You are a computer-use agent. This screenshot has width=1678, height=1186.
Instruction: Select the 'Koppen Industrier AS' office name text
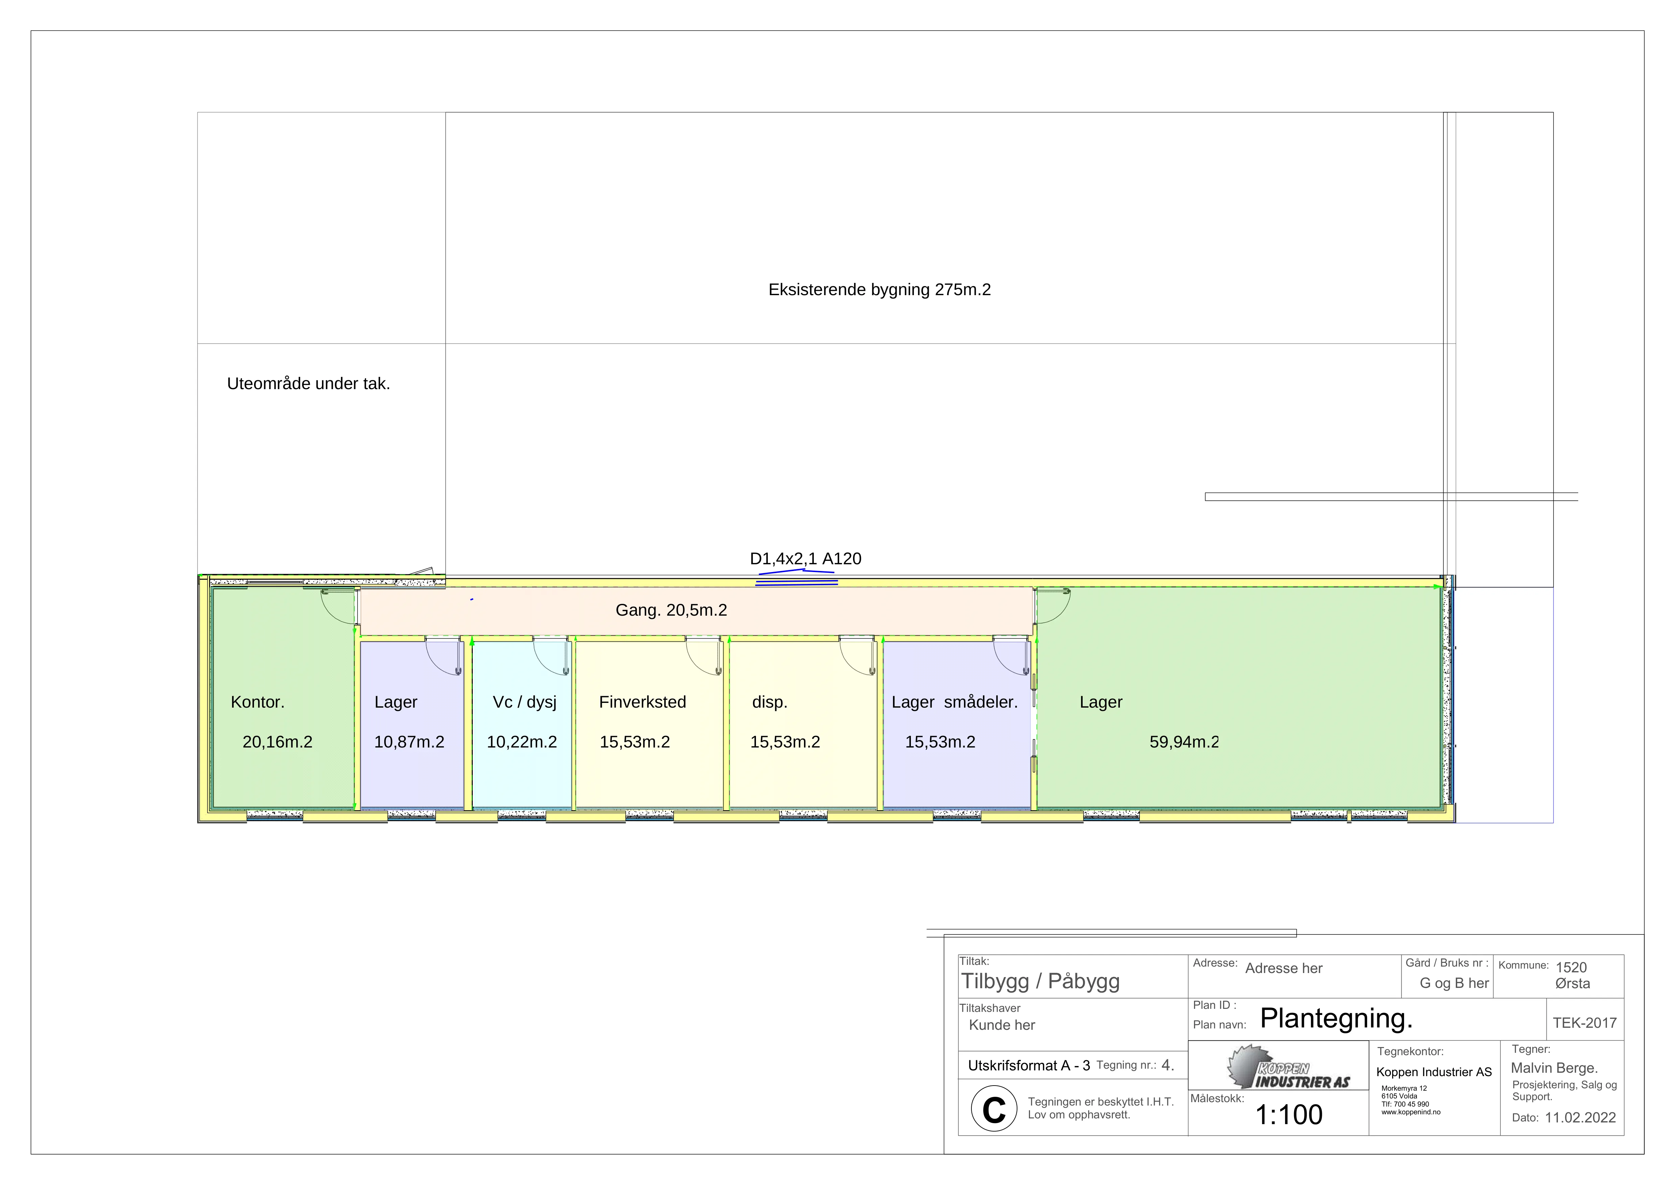pos(1434,1072)
